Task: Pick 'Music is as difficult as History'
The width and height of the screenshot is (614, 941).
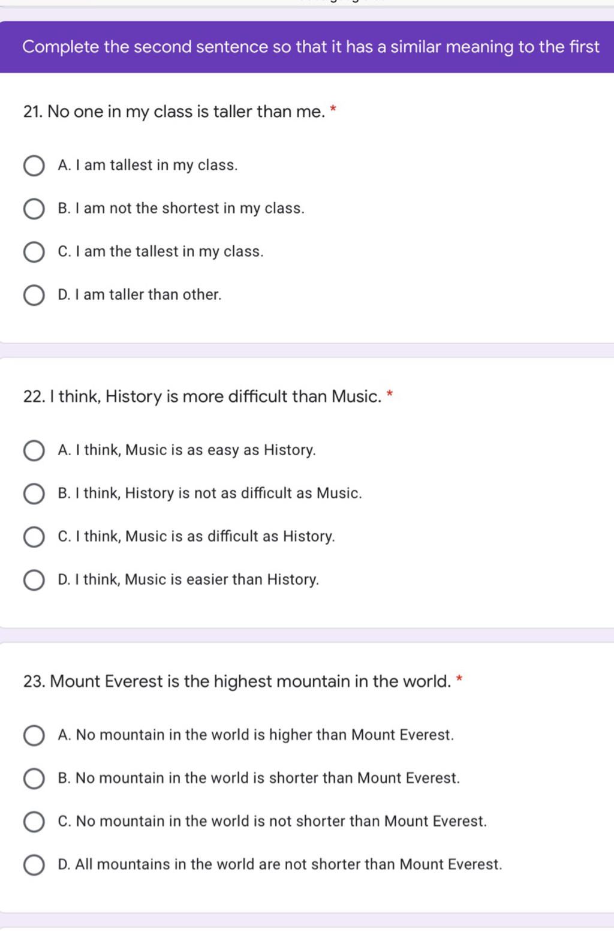Action: click(34, 537)
